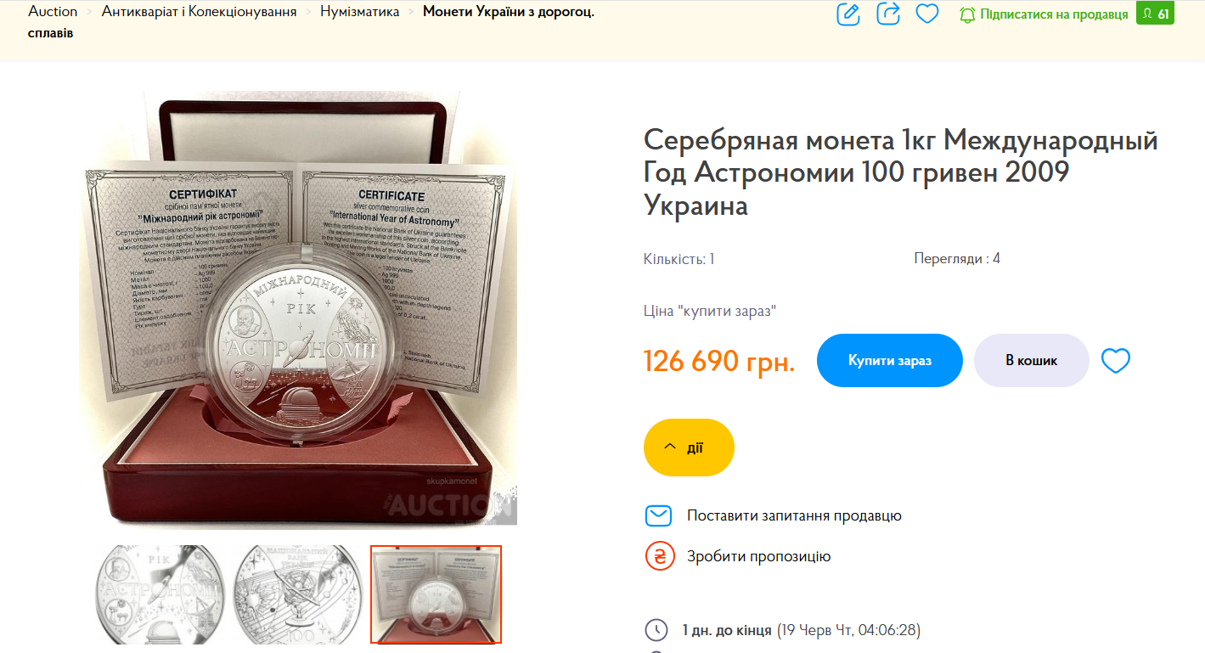Toggle wishlist heart beside В кошик
1205x653 pixels.
click(x=1116, y=361)
